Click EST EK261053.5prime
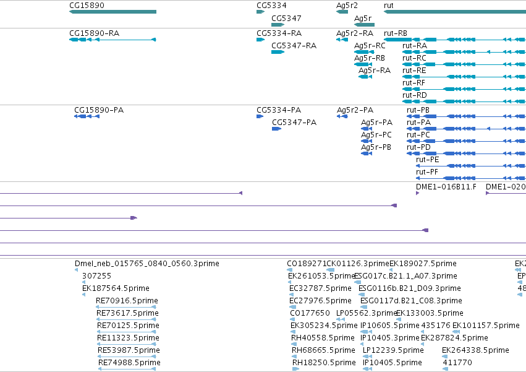 [321, 276]
